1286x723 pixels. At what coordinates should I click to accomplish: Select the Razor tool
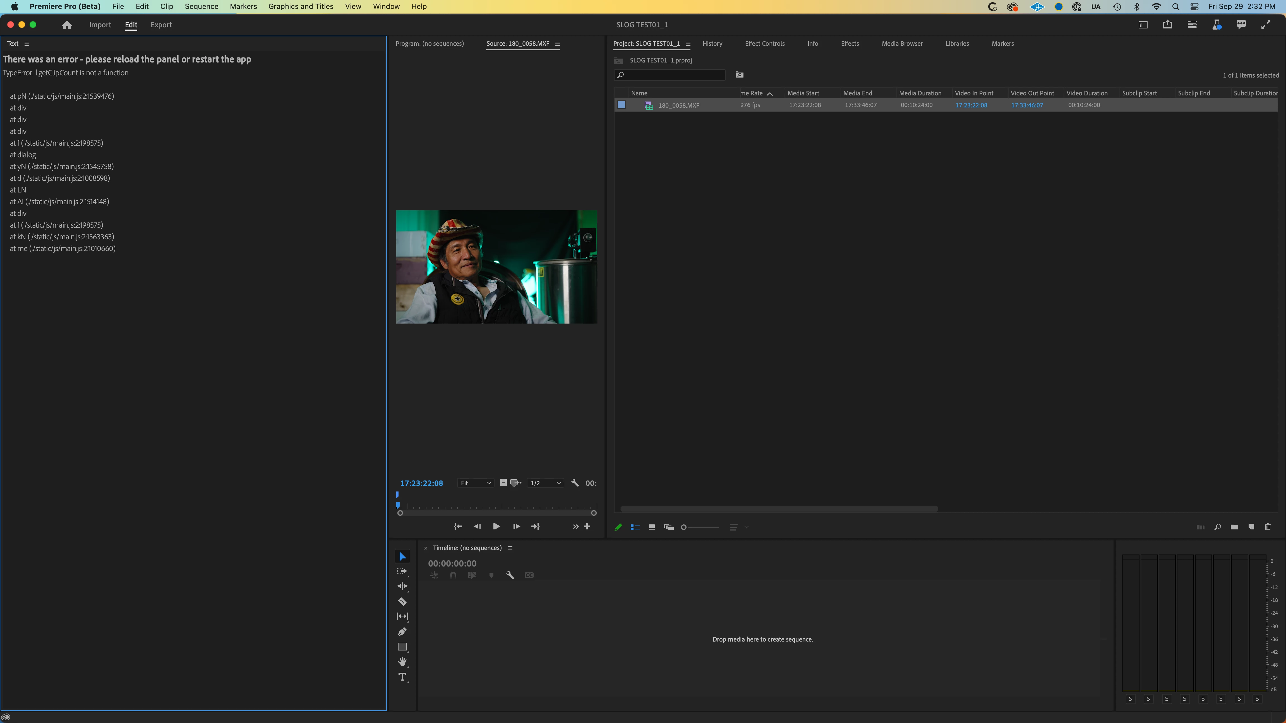tap(402, 601)
